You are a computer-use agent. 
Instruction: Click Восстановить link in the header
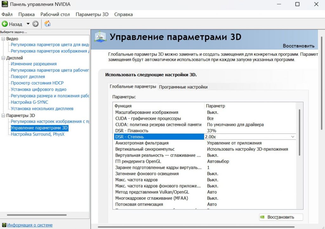[298, 46]
